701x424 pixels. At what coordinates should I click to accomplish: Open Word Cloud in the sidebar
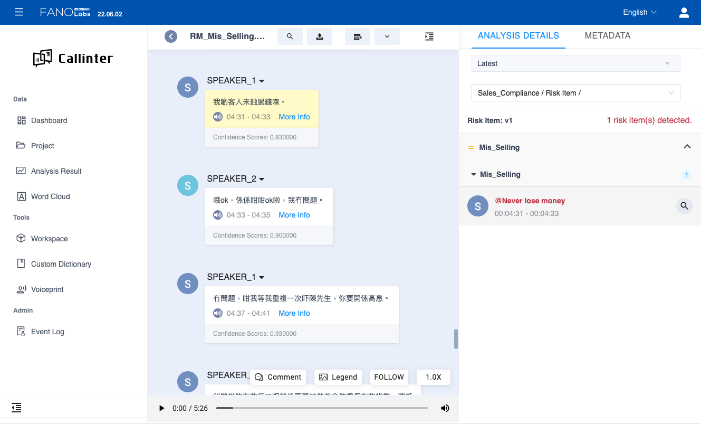[x=50, y=196]
